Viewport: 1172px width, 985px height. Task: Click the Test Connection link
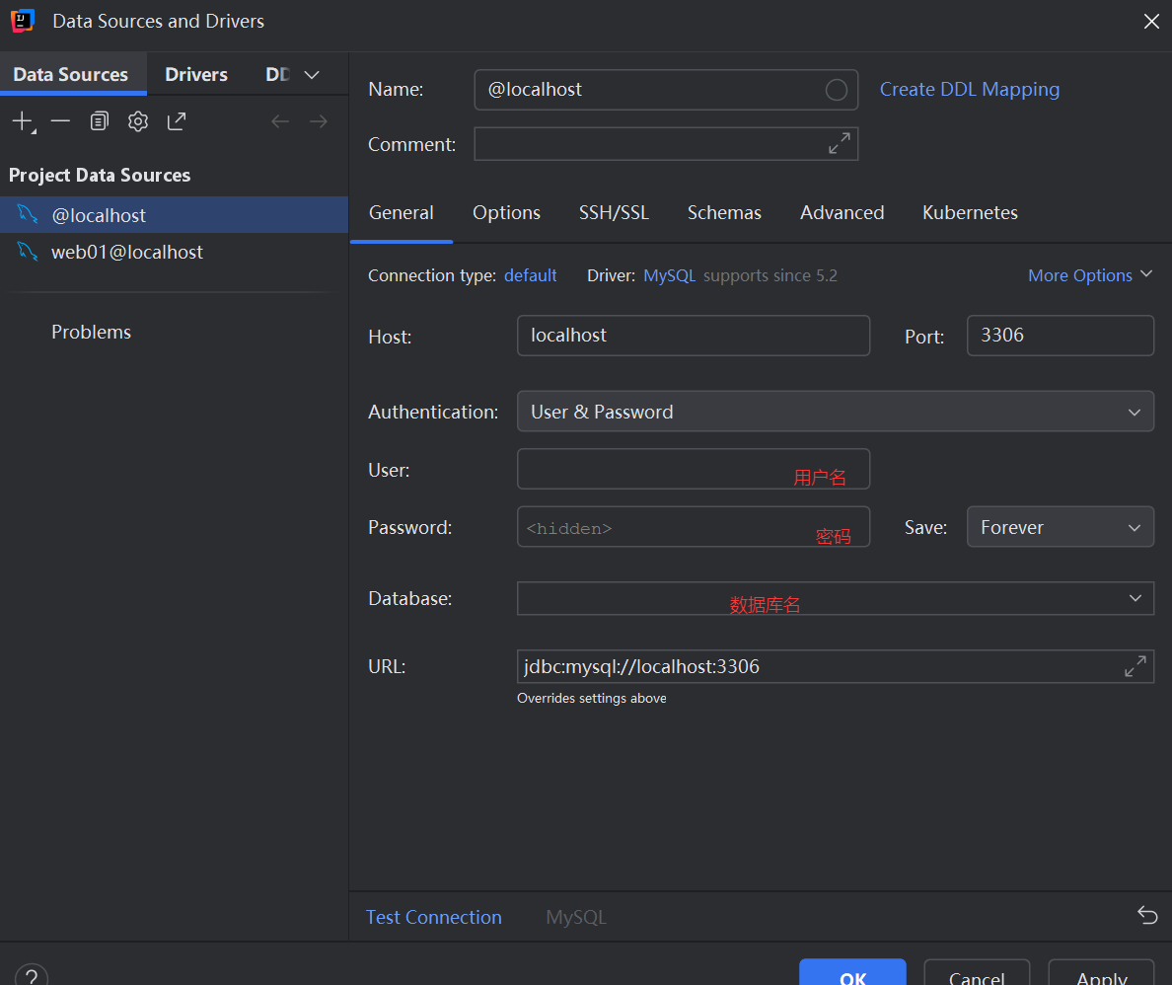click(433, 917)
